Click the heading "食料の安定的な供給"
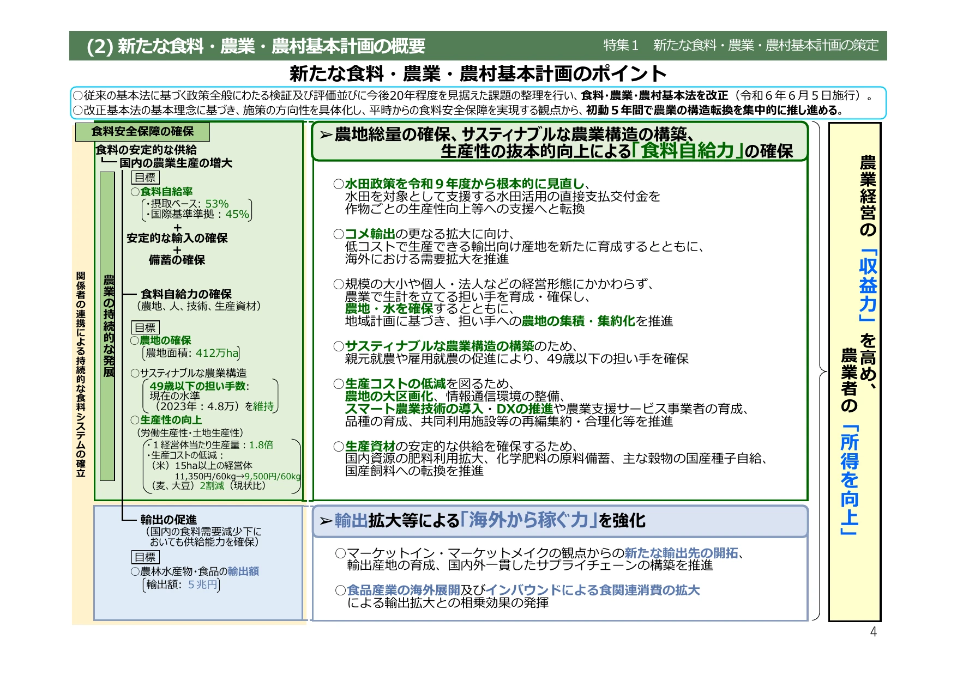This screenshot has width=957, height=676. pos(146,150)
